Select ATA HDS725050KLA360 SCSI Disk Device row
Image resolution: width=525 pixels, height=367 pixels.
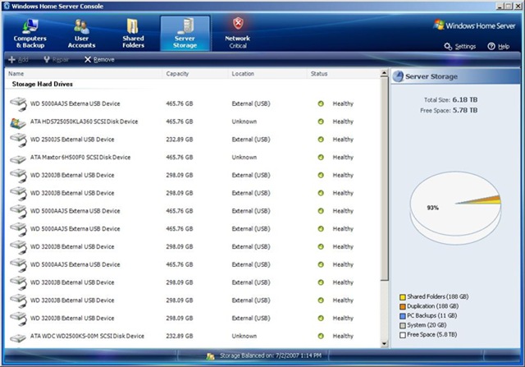click(193, 122)
